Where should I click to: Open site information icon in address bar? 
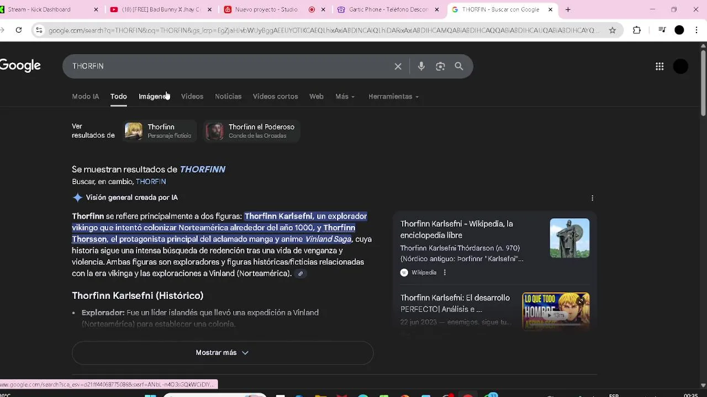39,30
